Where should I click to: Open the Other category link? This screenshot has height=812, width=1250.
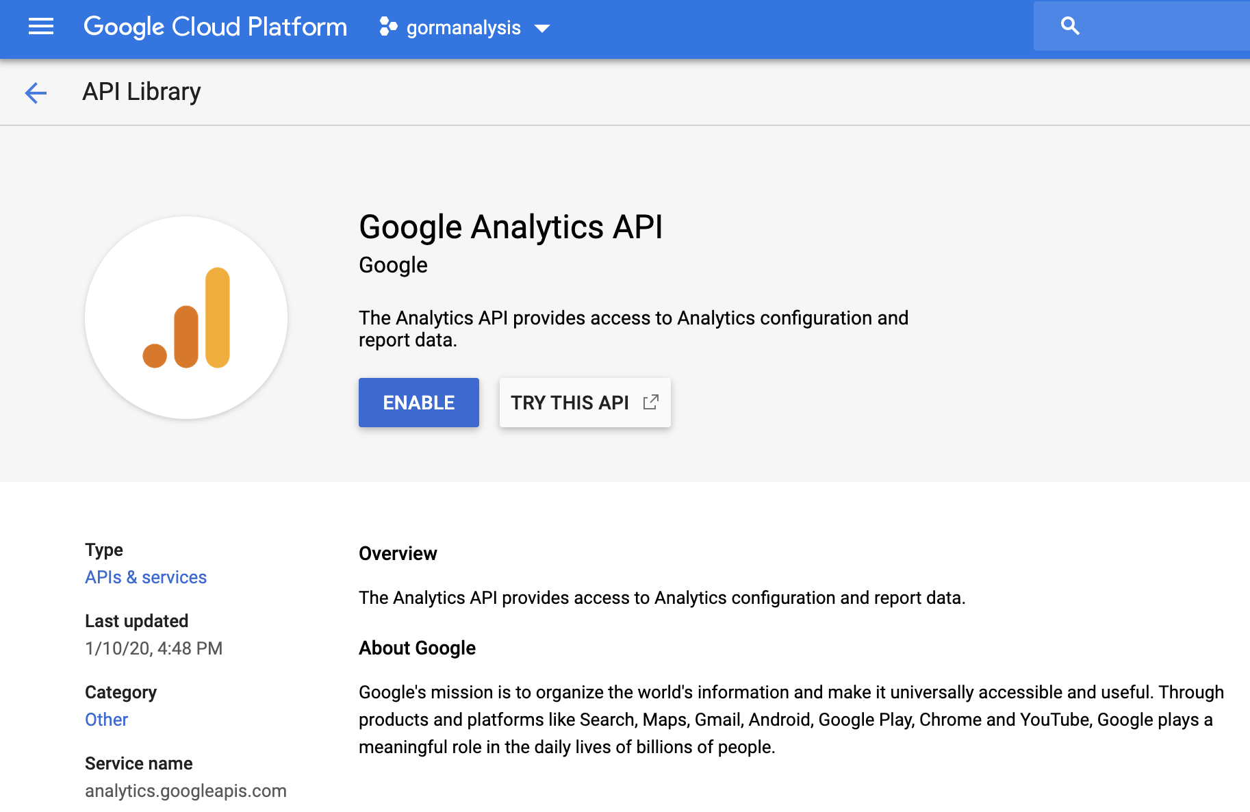tap(107, 720)
